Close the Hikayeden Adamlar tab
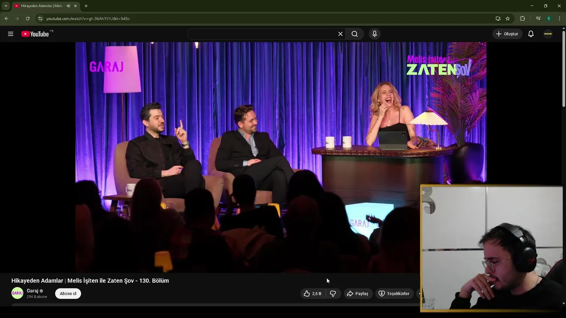Screen dimensions: 566x318 click(76, 6)
